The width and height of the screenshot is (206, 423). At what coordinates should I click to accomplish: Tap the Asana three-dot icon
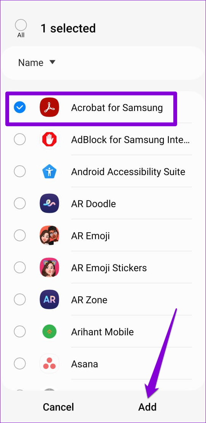tap(49, 363)
